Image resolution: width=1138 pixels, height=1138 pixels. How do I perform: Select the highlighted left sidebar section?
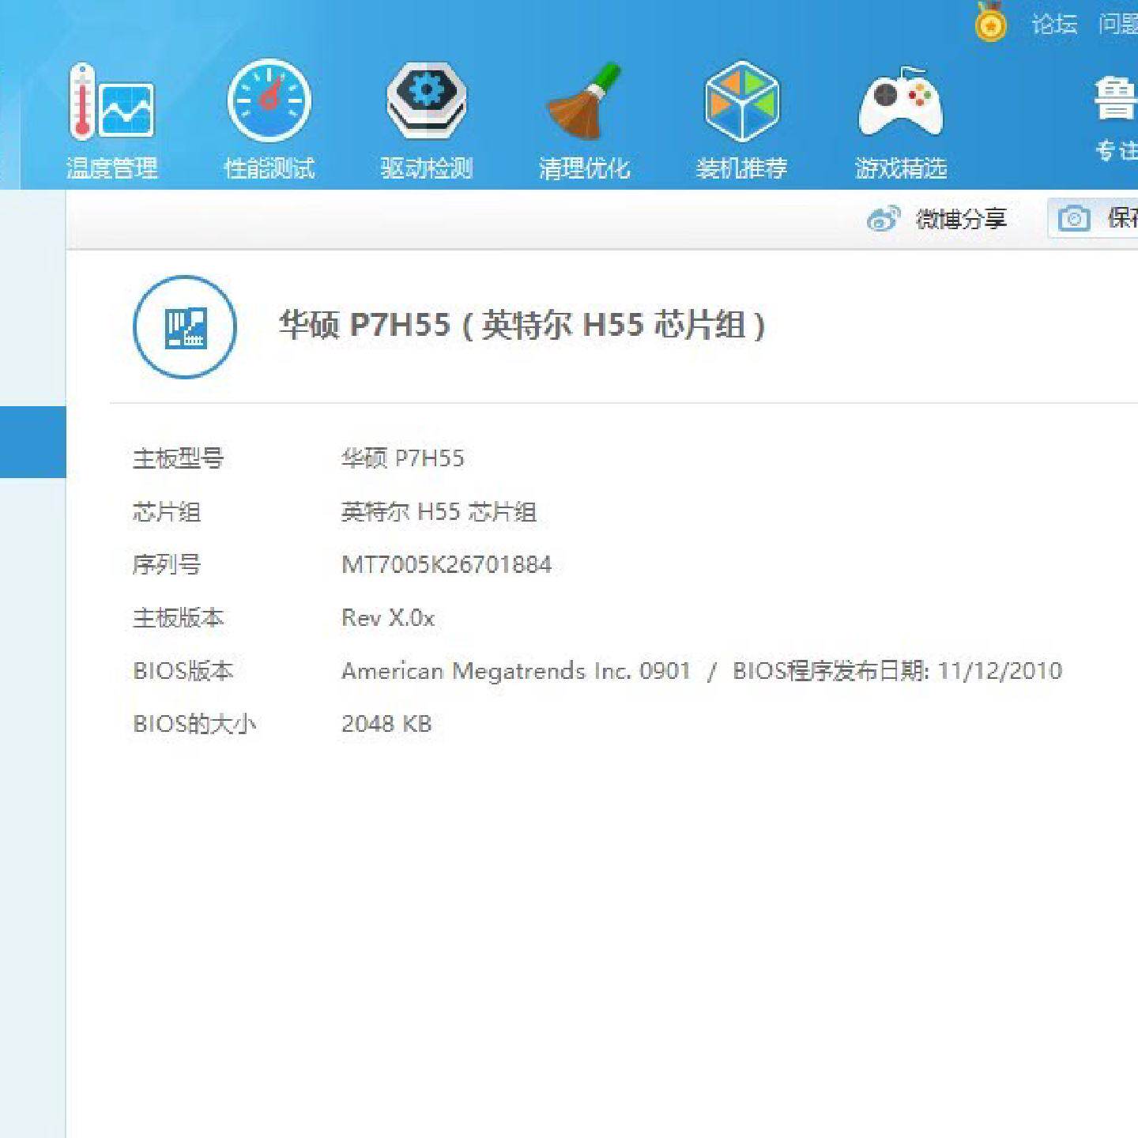point(33,440)
